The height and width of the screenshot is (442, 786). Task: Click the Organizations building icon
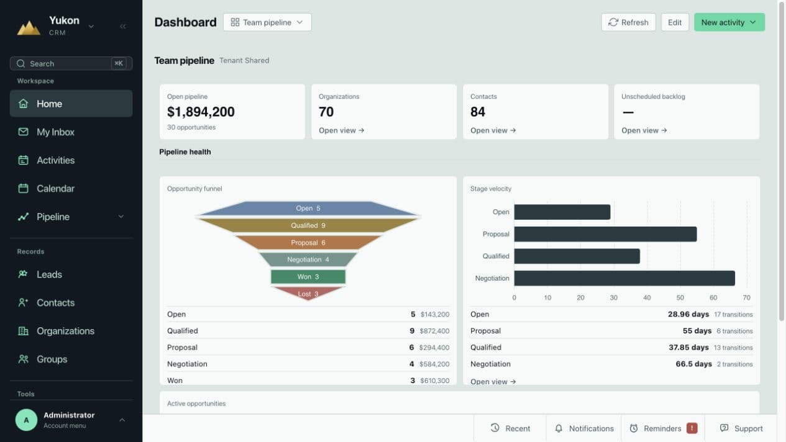[23, 331]
